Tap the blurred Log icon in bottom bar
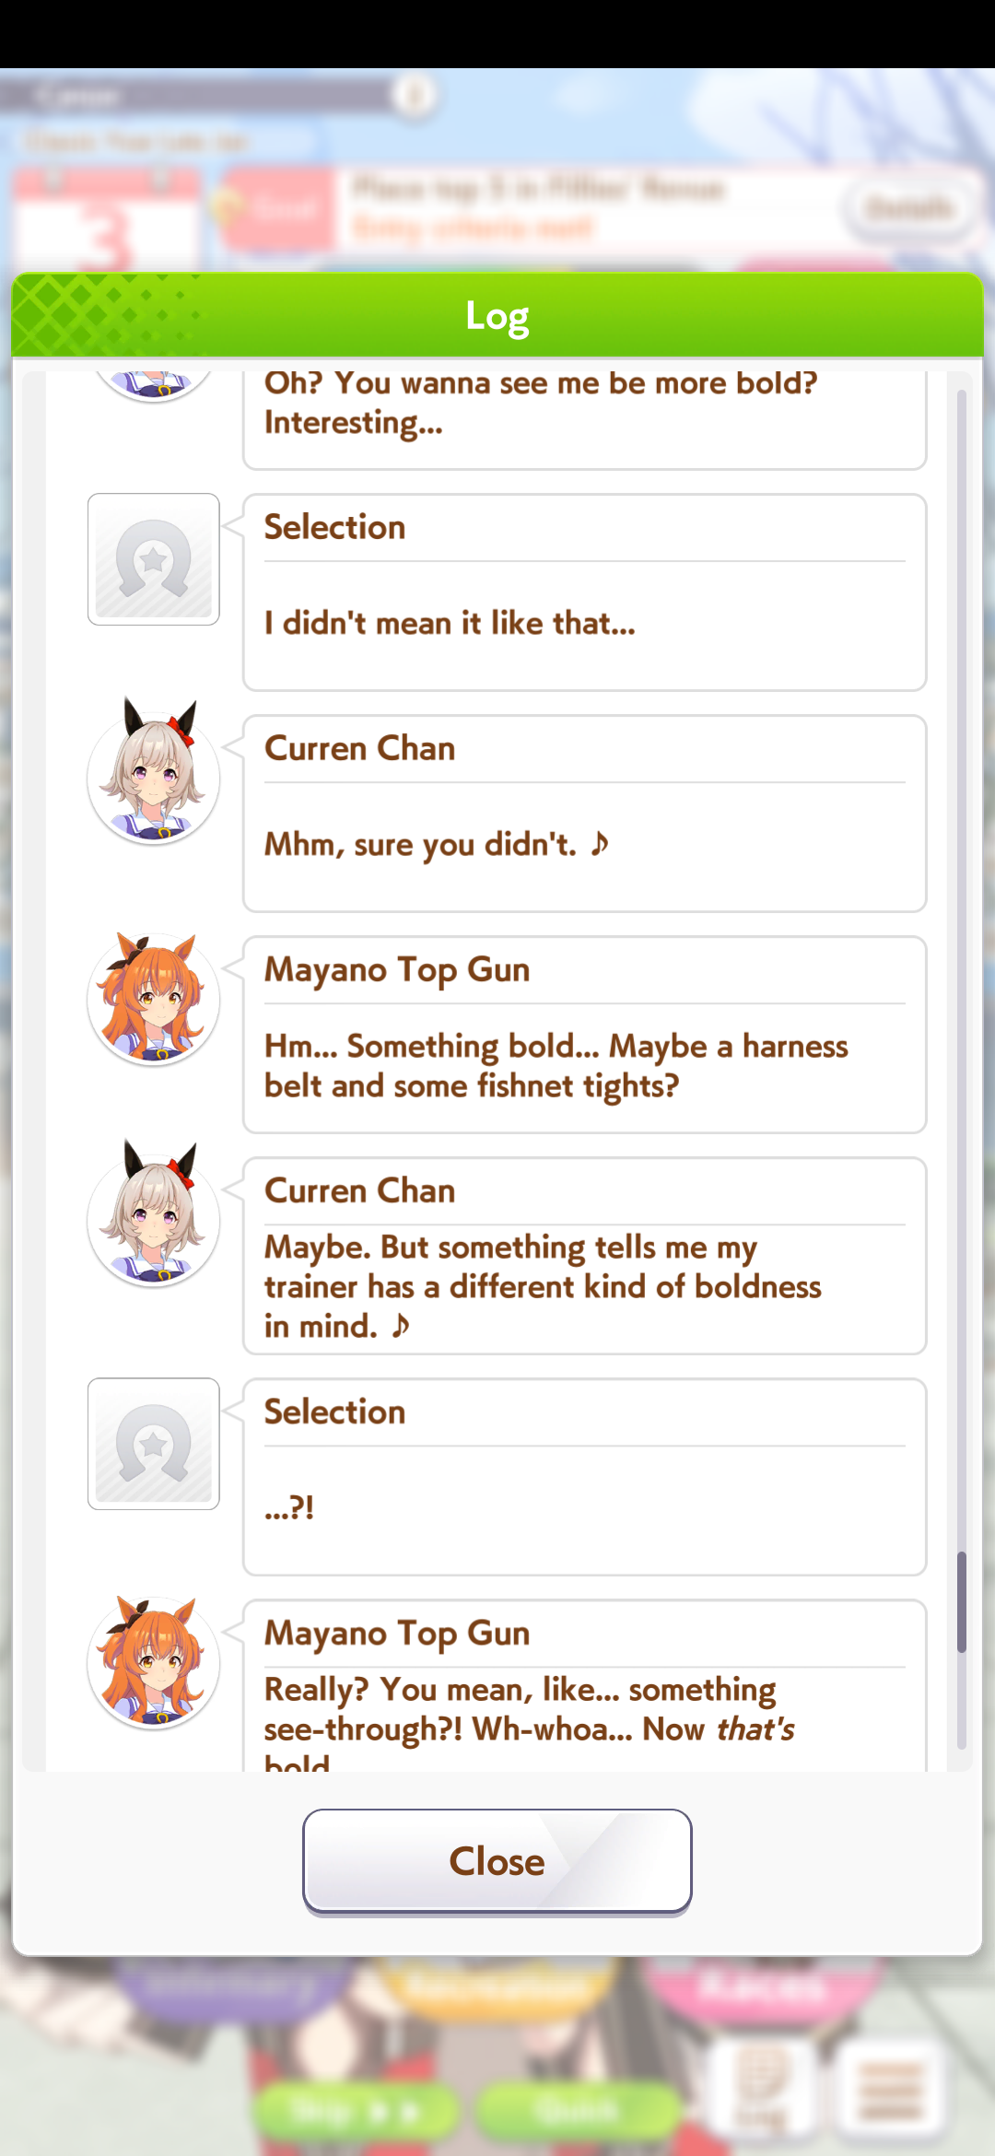This screenshot has width=995, height=2156. tap(762, 2087)
